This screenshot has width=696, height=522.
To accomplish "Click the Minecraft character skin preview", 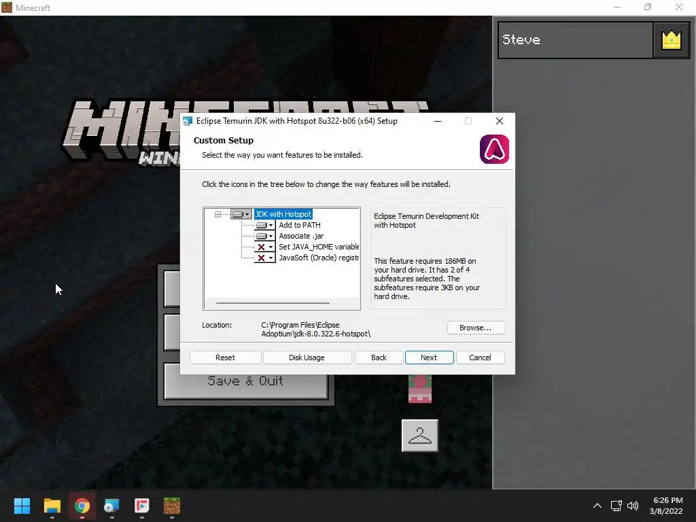I will 420,388.
